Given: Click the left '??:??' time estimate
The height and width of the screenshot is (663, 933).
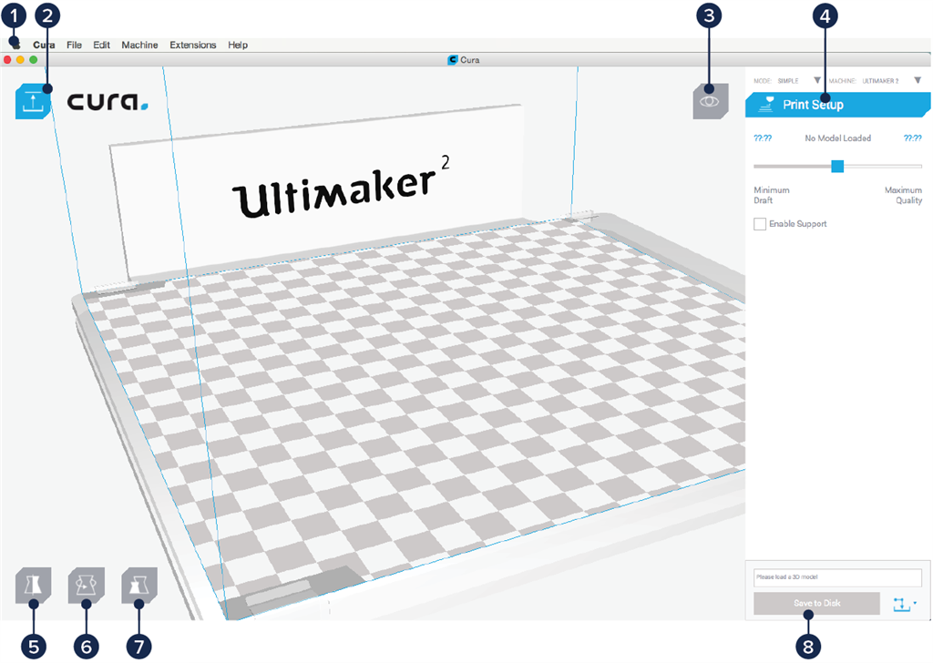Looking at the screenshot, I should click(763, 138).
